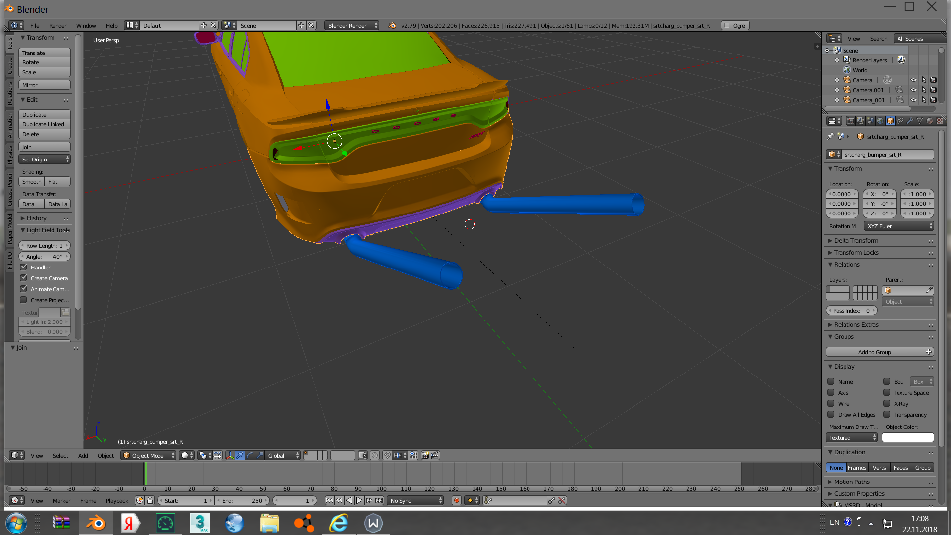Image resolution: width=951 pixels, height=535 pixels.
Task: Toggle the 3D manipulator axes icon
Action: tap(230, 456)
